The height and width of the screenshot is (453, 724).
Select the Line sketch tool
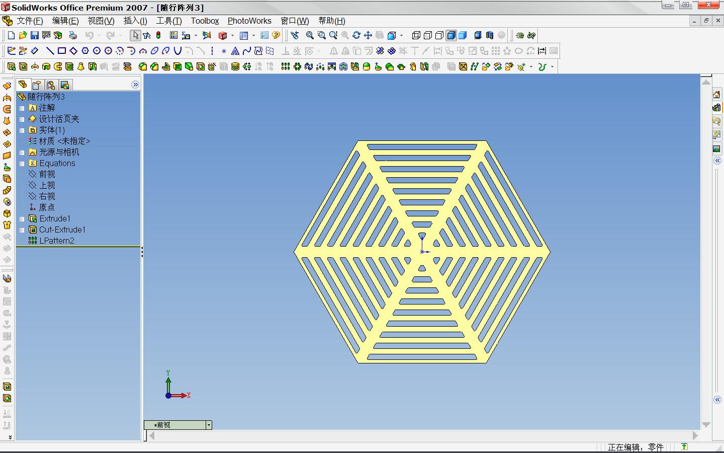click(x=50, y=51)
